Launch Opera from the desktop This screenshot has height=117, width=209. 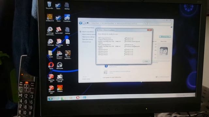pos(51,66)
